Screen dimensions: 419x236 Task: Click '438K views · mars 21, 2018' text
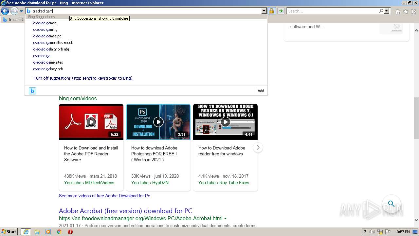[x=90, y=176]
